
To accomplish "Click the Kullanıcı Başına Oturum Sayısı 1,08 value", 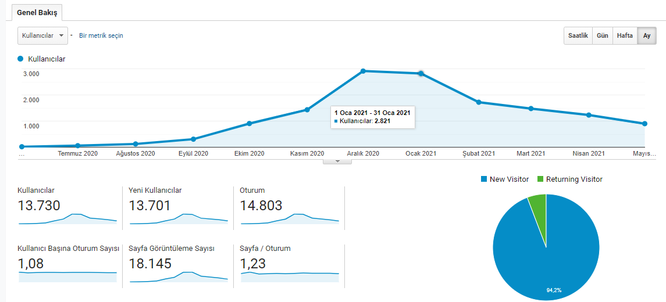I will (x=31, y=264).
